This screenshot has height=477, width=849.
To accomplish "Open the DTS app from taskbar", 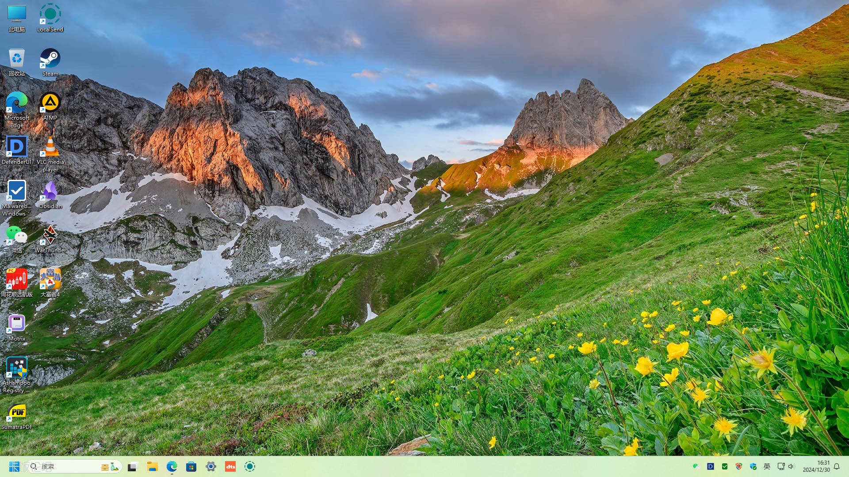I will pos(230,466).
